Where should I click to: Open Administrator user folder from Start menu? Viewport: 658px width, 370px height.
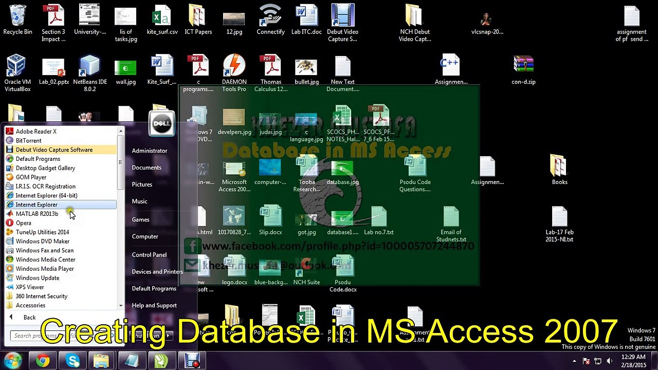150,151
